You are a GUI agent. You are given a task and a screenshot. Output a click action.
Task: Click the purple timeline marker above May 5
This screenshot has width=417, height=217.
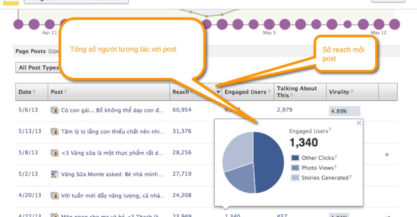[x=269, y=24]
